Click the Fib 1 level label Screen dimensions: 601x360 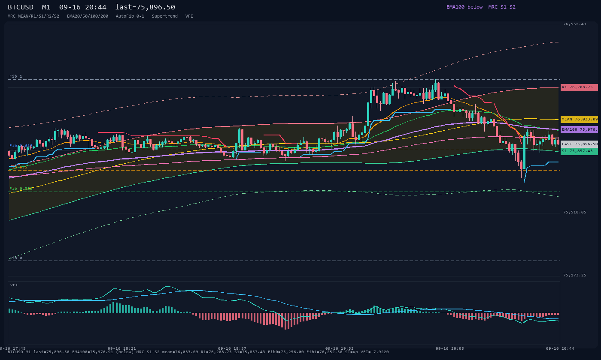16,76
